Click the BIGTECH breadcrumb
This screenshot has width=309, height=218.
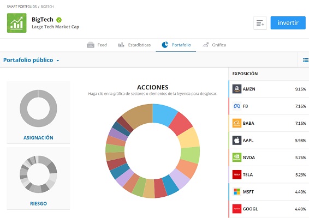(x=47, y=7)
